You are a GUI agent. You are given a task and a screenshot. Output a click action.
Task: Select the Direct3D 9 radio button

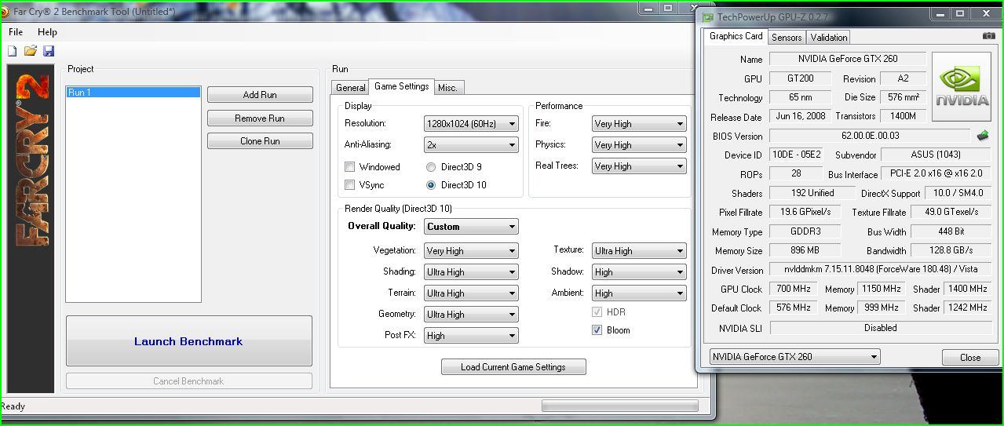[x=431, y=167]
